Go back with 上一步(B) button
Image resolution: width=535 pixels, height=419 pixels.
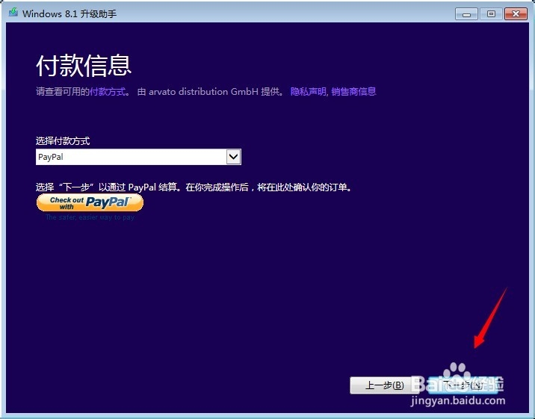tap(384, 385)
